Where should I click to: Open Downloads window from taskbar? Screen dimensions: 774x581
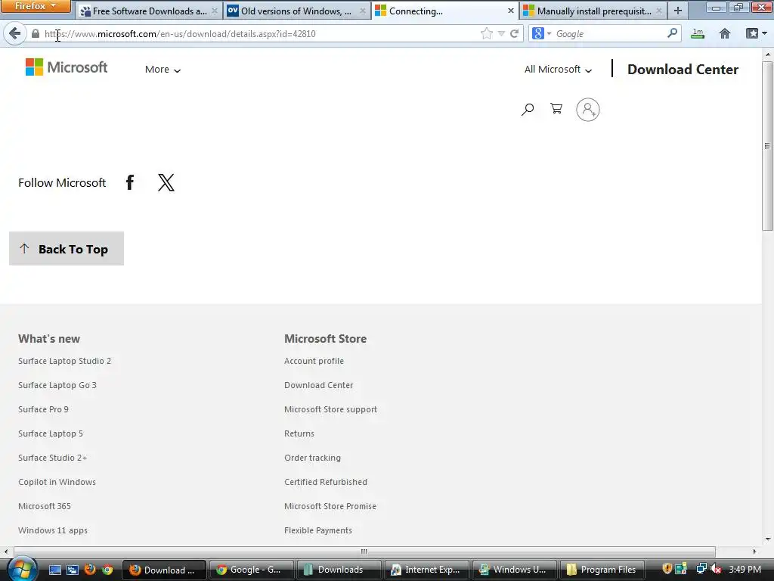pyautogui.click(x=340, y=570)
